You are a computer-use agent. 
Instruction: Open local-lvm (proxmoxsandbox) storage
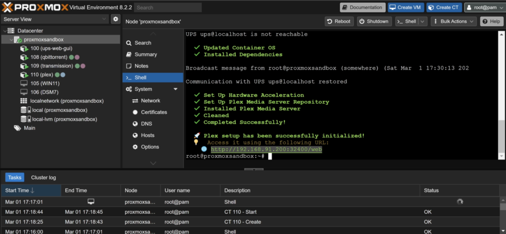point(59,119)
